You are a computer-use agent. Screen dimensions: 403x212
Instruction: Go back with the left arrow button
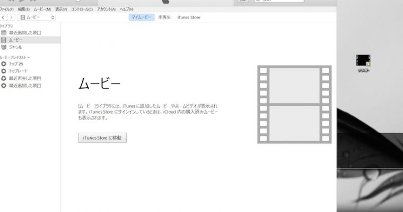click(3, 17)
